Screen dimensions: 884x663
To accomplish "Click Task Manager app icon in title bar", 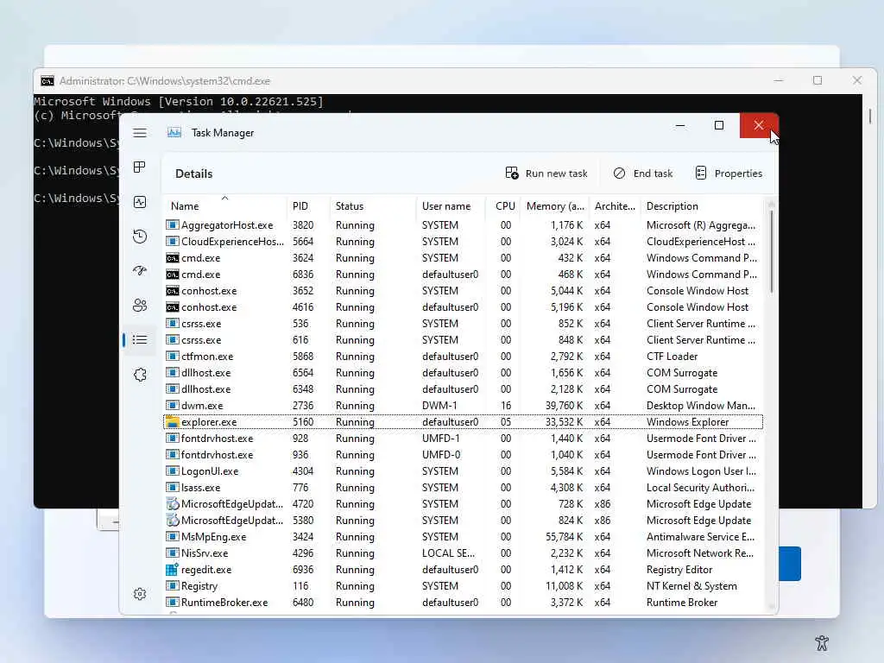I will point(174,132).
